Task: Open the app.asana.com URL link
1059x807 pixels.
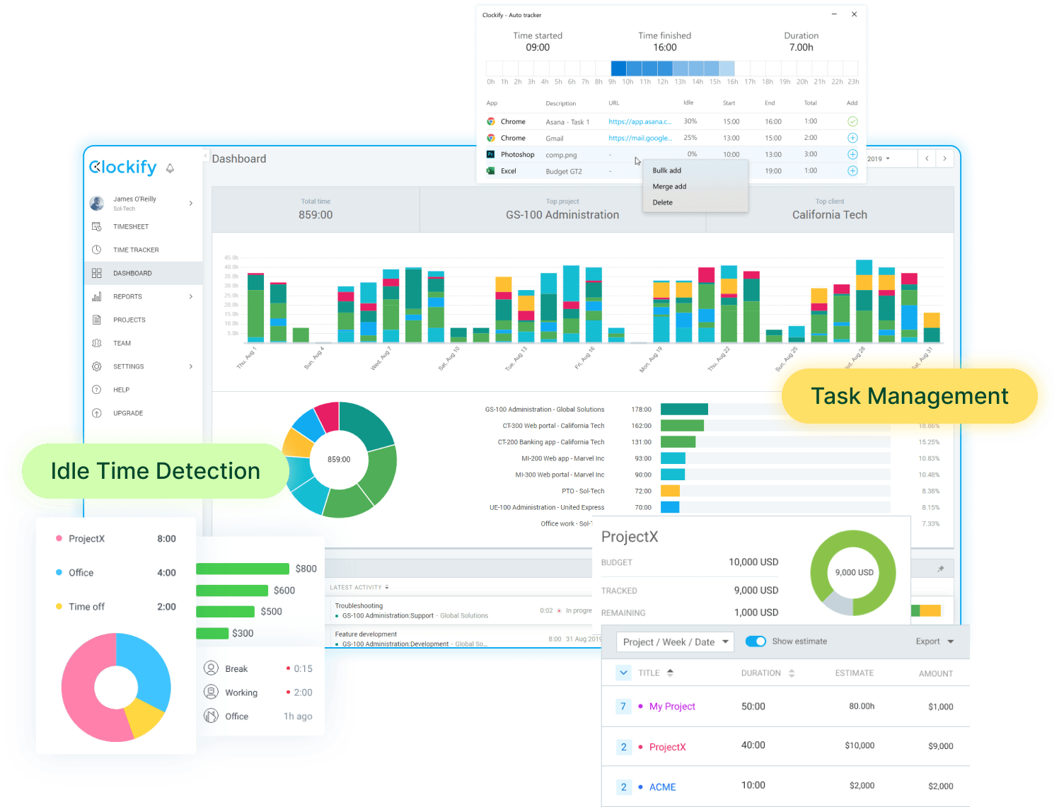Action: 640,122
